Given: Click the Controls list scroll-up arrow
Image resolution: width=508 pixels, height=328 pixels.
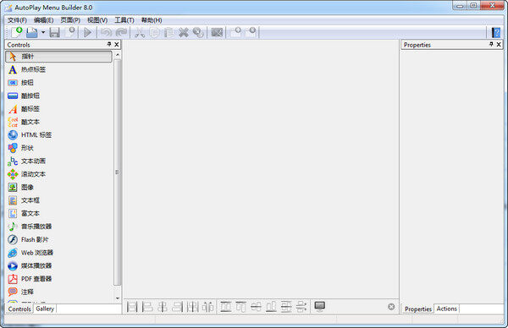Looking at the screenshot, I should coord(118,55).
